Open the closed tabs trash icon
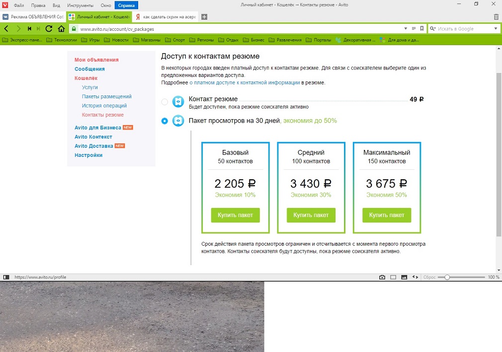 (496, 16)
